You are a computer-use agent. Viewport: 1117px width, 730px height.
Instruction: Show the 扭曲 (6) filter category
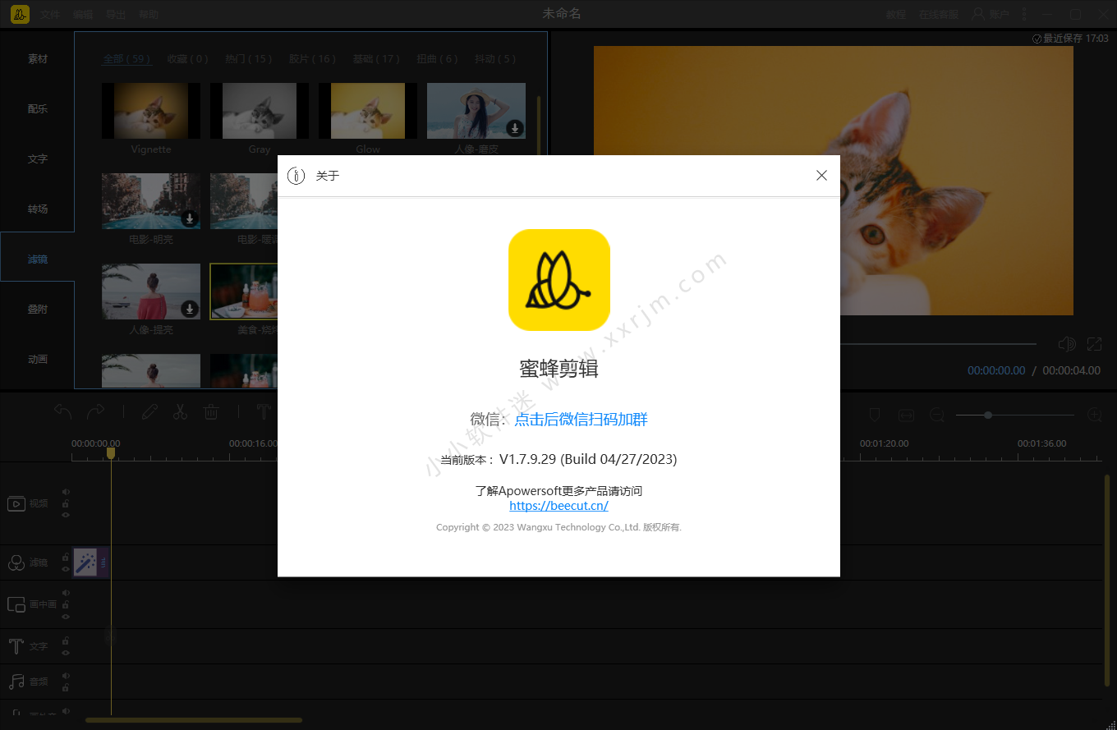(437, 59)
